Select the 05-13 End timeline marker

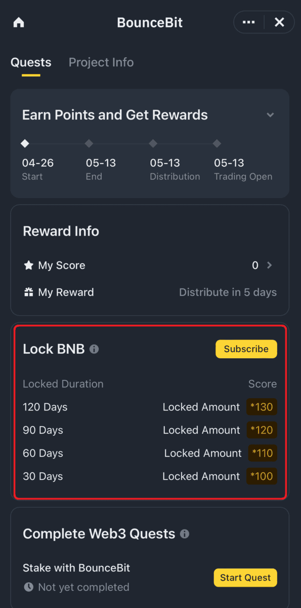click(89, 144)
